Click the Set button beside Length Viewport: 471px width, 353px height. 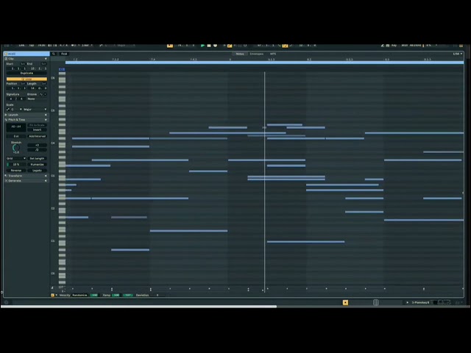click(x=43, y=83)
